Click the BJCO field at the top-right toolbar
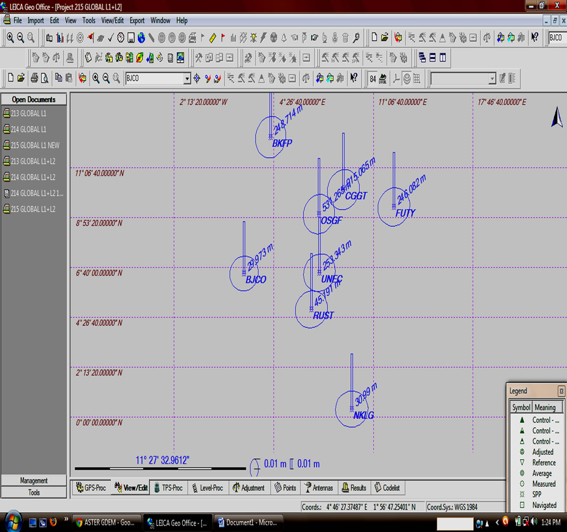This screenshot has height=532, width=567. (x=557, y=38)
